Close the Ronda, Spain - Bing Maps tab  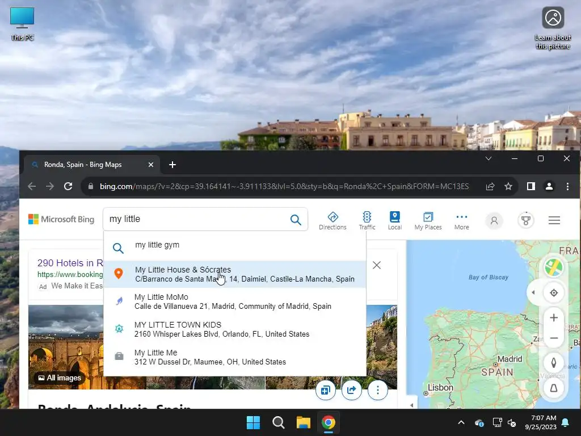[151, 165]
